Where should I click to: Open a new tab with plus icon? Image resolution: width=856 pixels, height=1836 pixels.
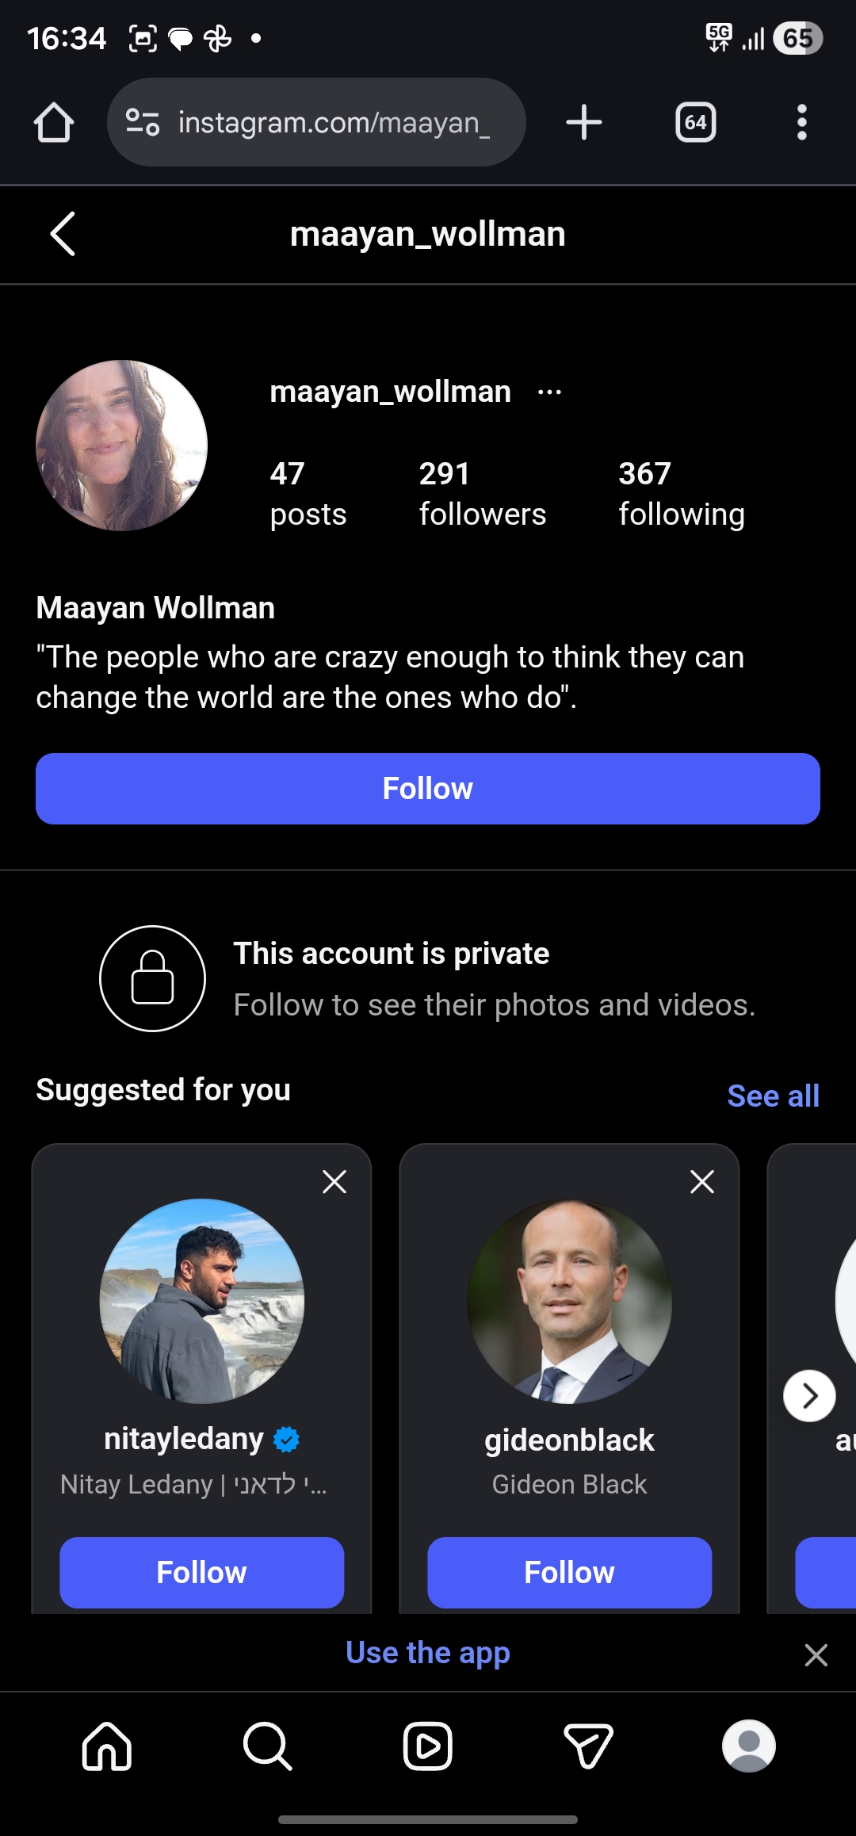(x=584, y=123)
